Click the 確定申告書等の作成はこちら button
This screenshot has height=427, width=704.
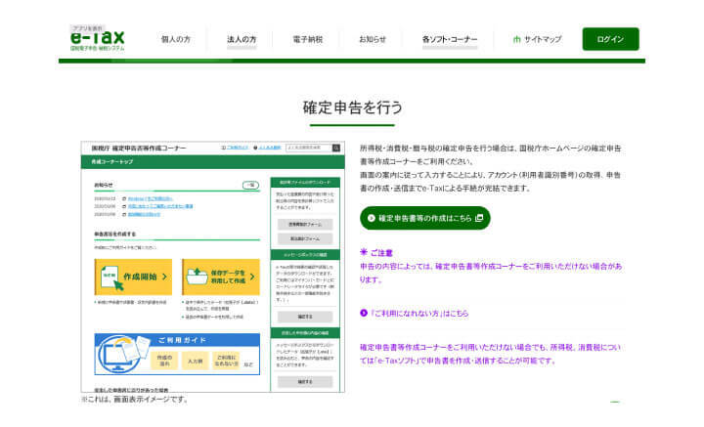click(425, 218)
